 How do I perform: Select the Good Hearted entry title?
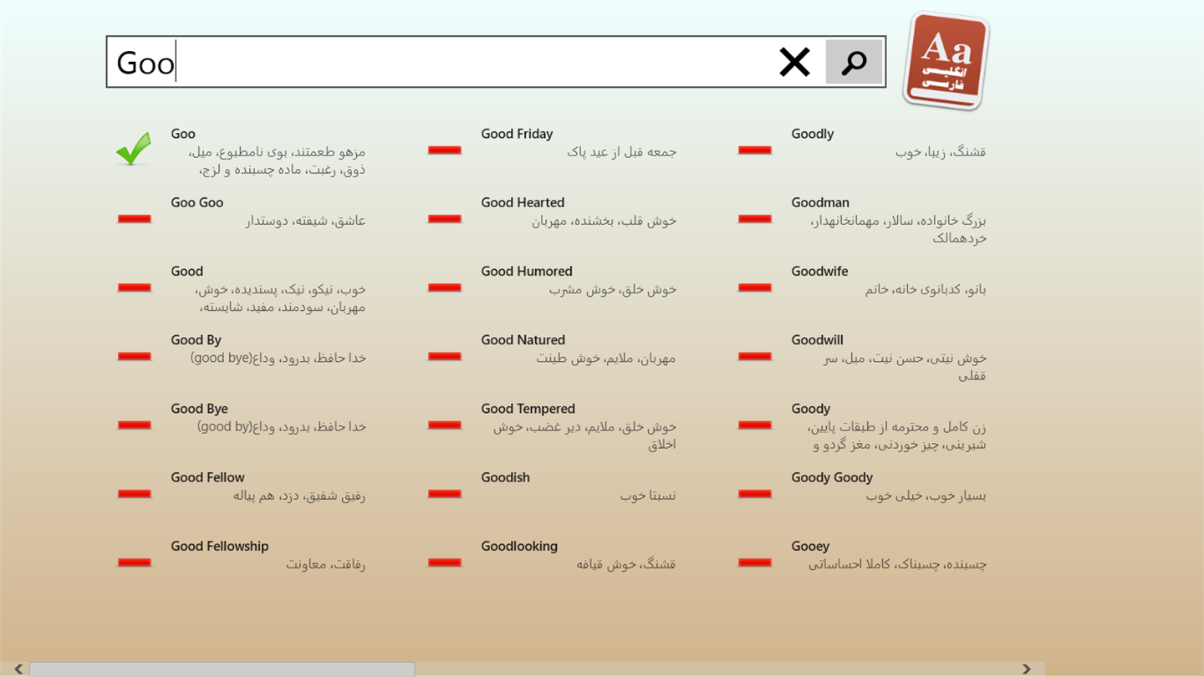[x=523, y=202]
